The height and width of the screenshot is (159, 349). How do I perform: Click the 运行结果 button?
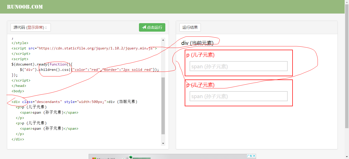pos(190,28)
